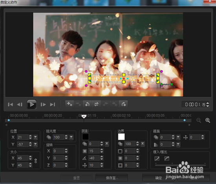Click the Position X field showing 21
This screenshot has height=184, width=216.
(23, 137)
